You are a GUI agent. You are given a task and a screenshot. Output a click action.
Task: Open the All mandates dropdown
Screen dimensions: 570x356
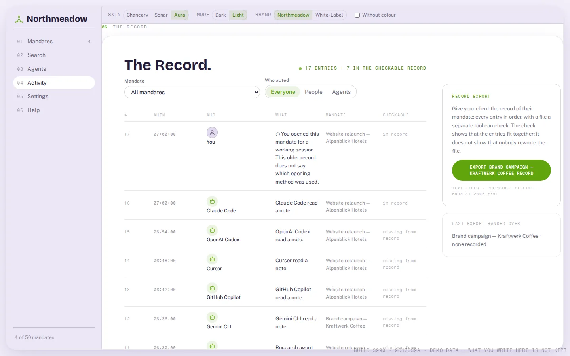click(x=192, y=92)
